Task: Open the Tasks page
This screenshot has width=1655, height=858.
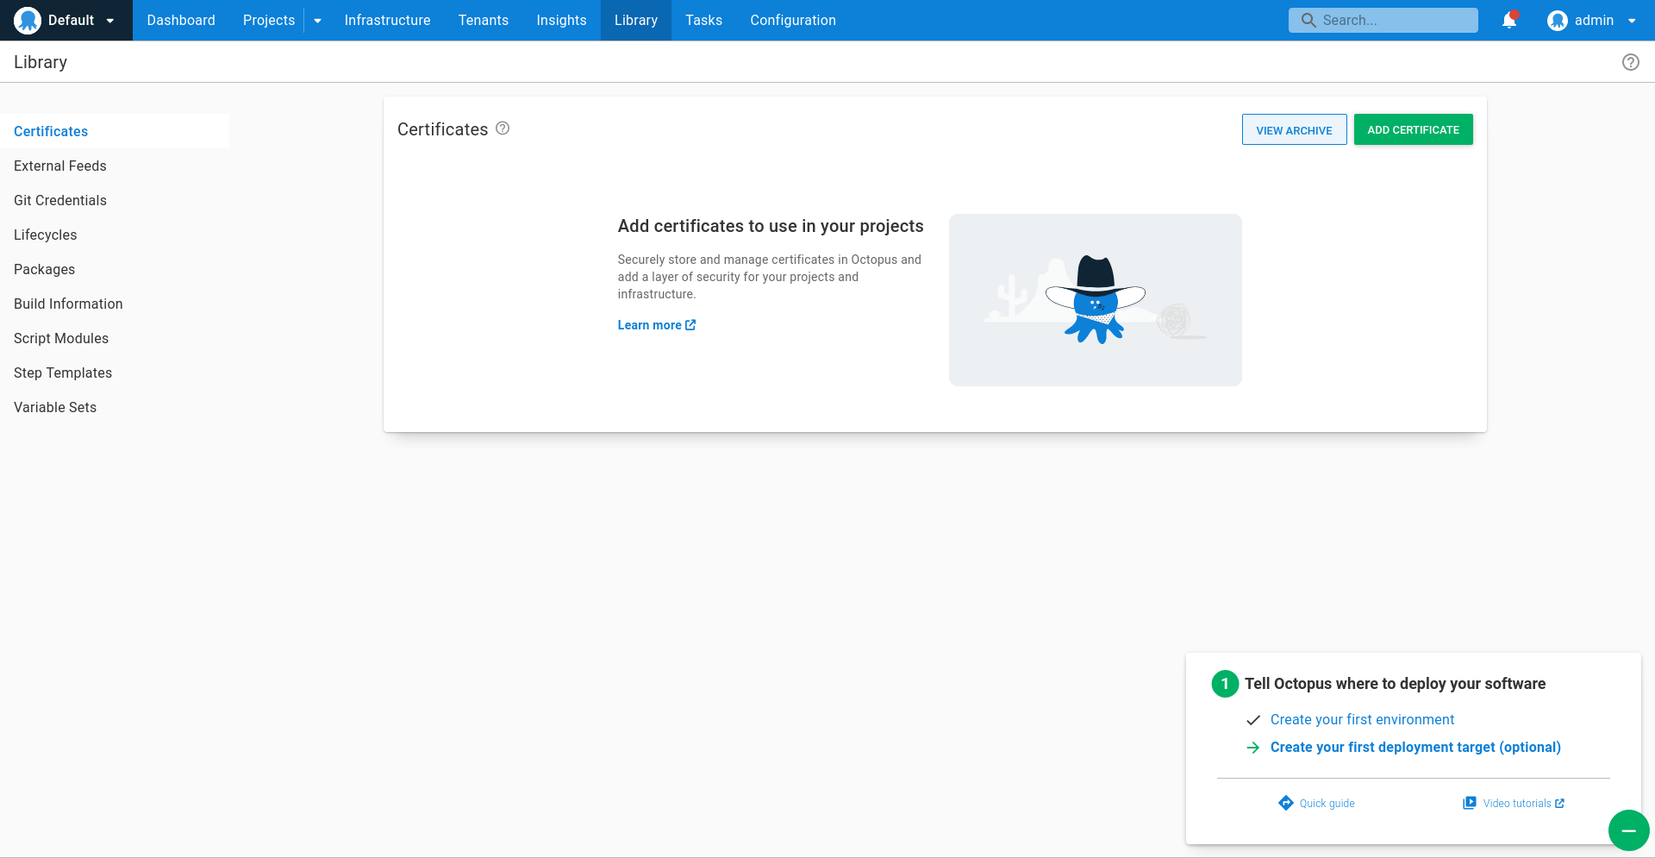Action: [x=703, y=20]
